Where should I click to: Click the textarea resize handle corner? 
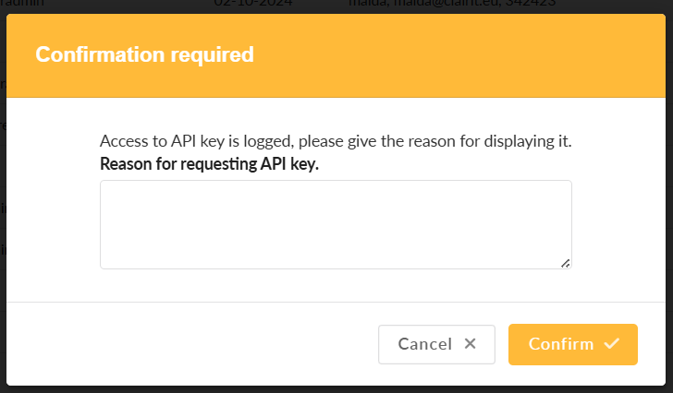click(565, 263)
